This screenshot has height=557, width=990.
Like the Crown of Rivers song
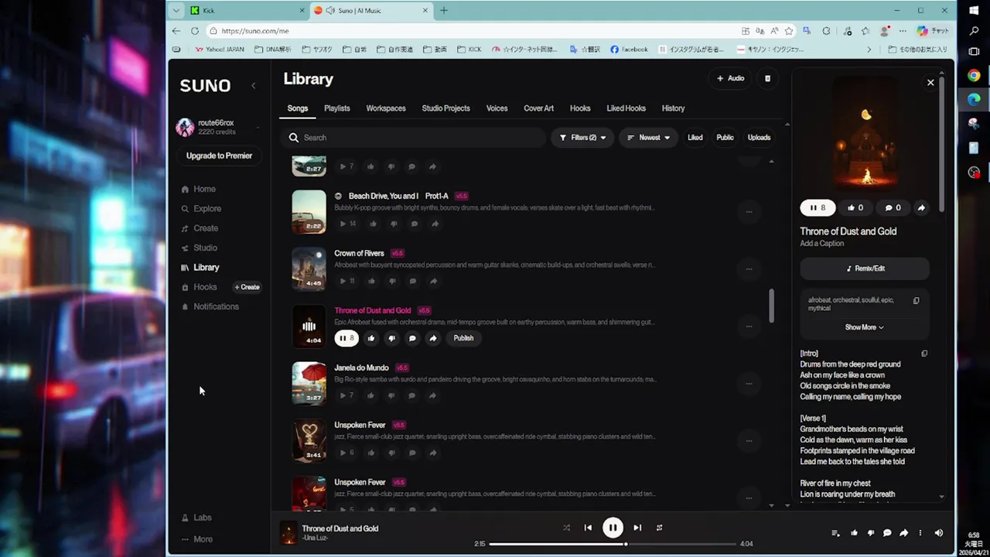372,281
